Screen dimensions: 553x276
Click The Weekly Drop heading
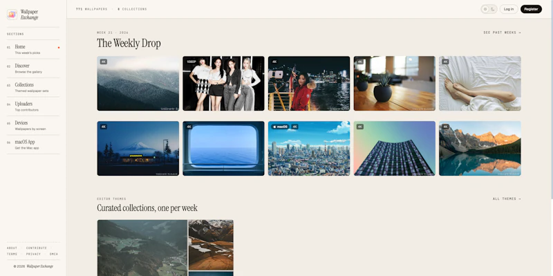click(129, 44)
